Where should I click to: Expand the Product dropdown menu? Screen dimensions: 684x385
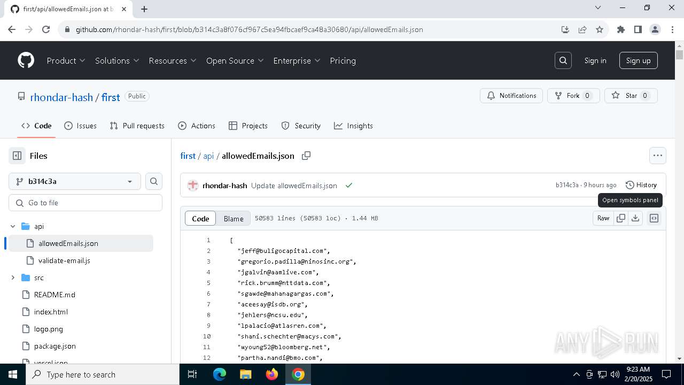(66, 60)
